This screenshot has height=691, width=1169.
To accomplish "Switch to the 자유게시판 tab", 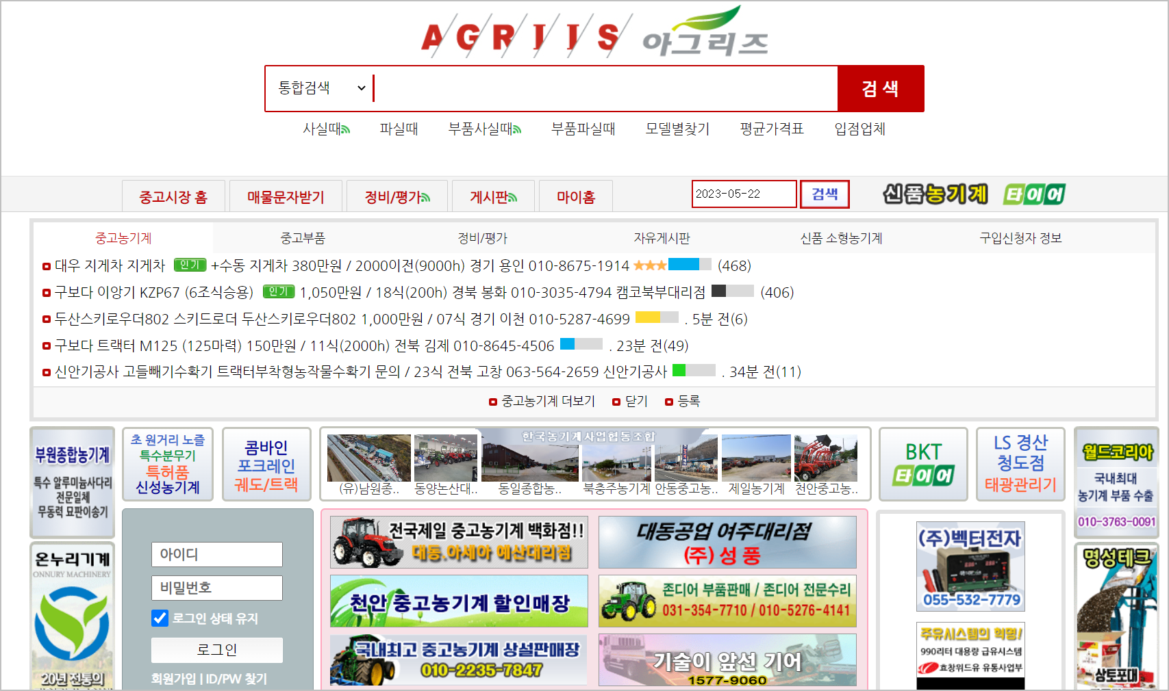I will 662,238.
